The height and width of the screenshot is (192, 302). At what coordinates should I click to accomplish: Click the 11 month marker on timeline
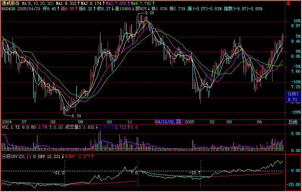130,122
